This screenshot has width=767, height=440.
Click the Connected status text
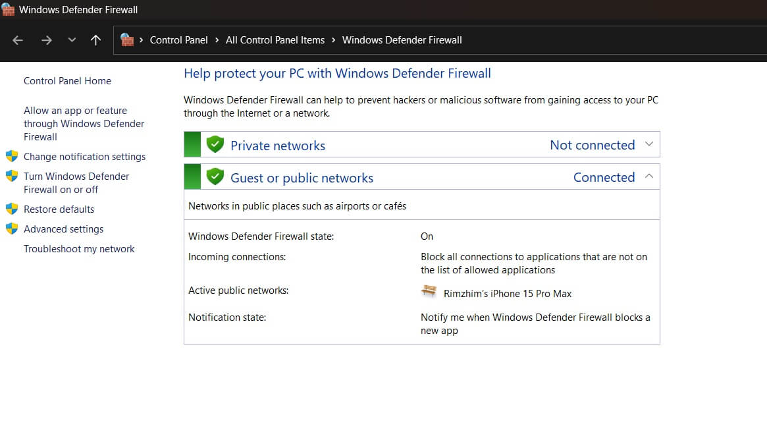[604, 177]
